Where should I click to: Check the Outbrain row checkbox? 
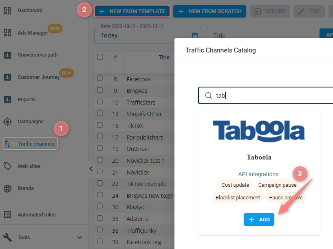100,148
